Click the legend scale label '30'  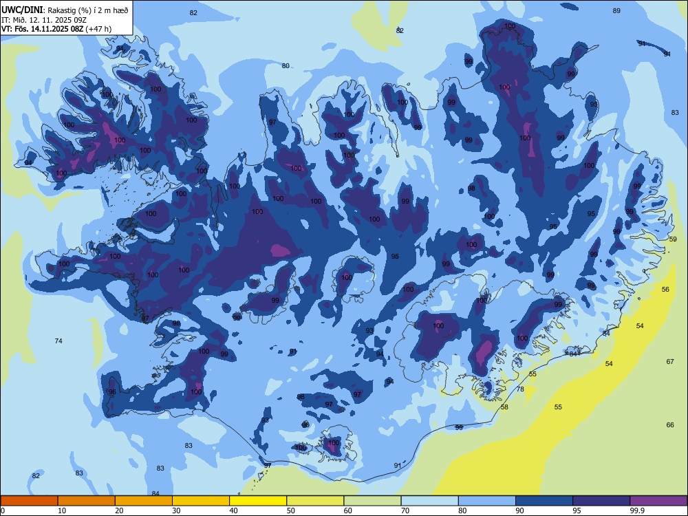coord(176,510)
